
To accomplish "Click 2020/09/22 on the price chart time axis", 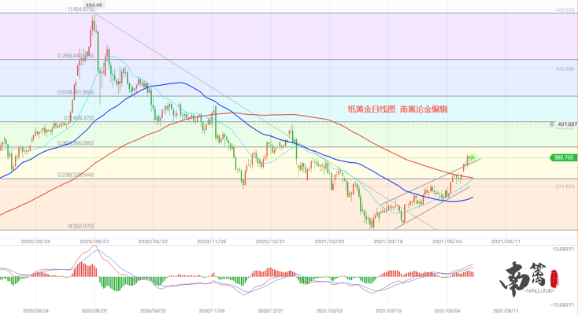I will tap(153, 242).
